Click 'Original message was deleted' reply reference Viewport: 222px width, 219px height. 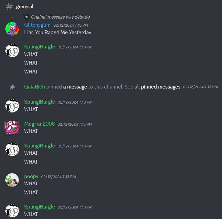pyautogui.click(x=60, y=17)
